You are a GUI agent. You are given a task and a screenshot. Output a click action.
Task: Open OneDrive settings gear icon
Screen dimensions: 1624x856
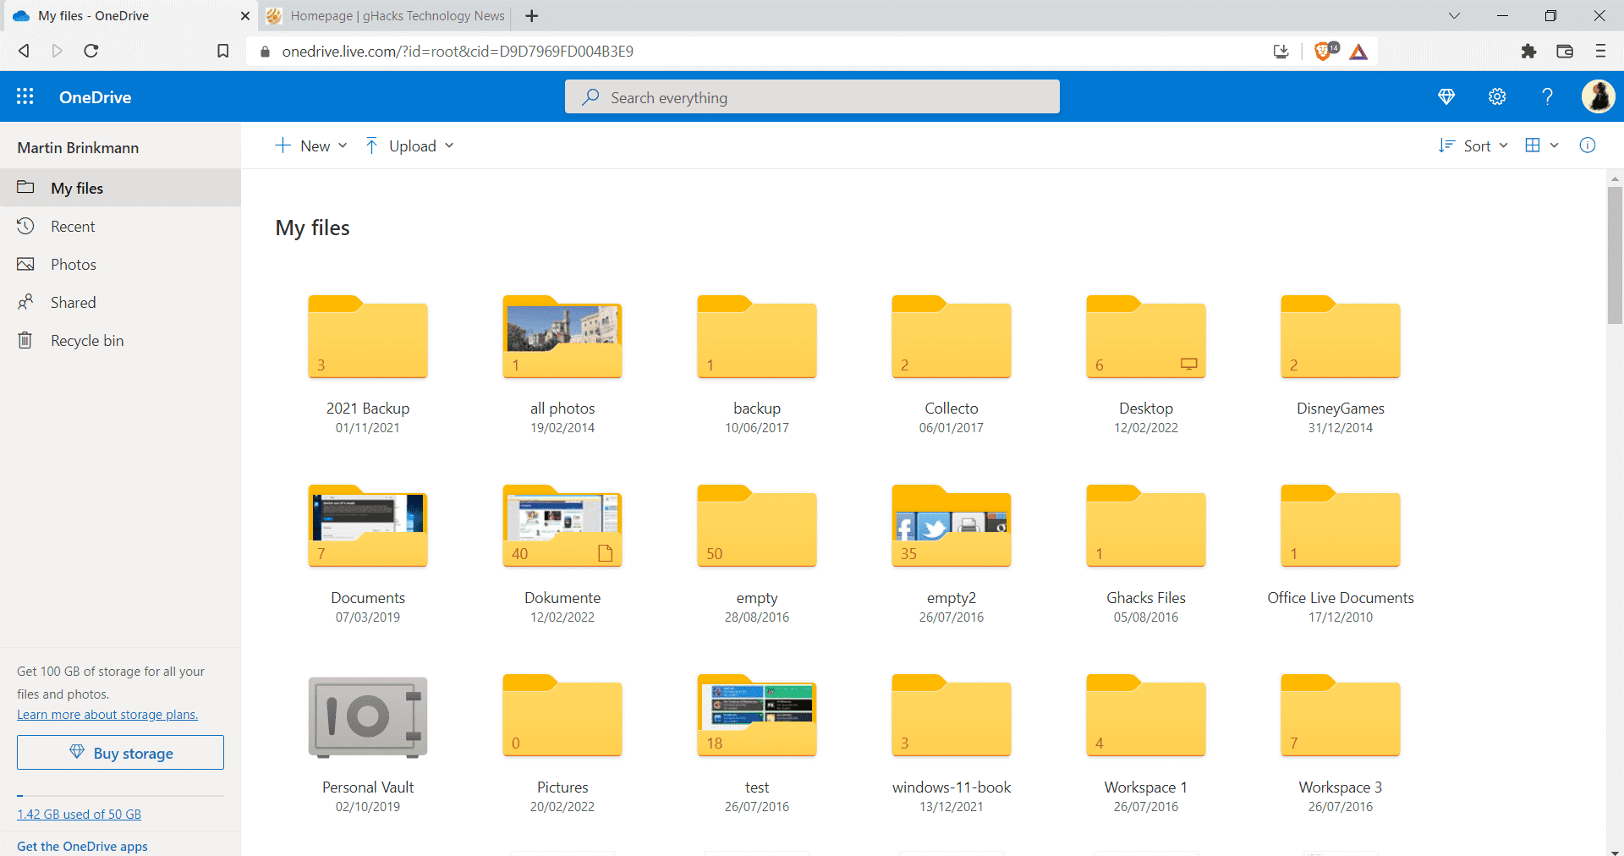pyautogui.click(x=1497, y=96)
